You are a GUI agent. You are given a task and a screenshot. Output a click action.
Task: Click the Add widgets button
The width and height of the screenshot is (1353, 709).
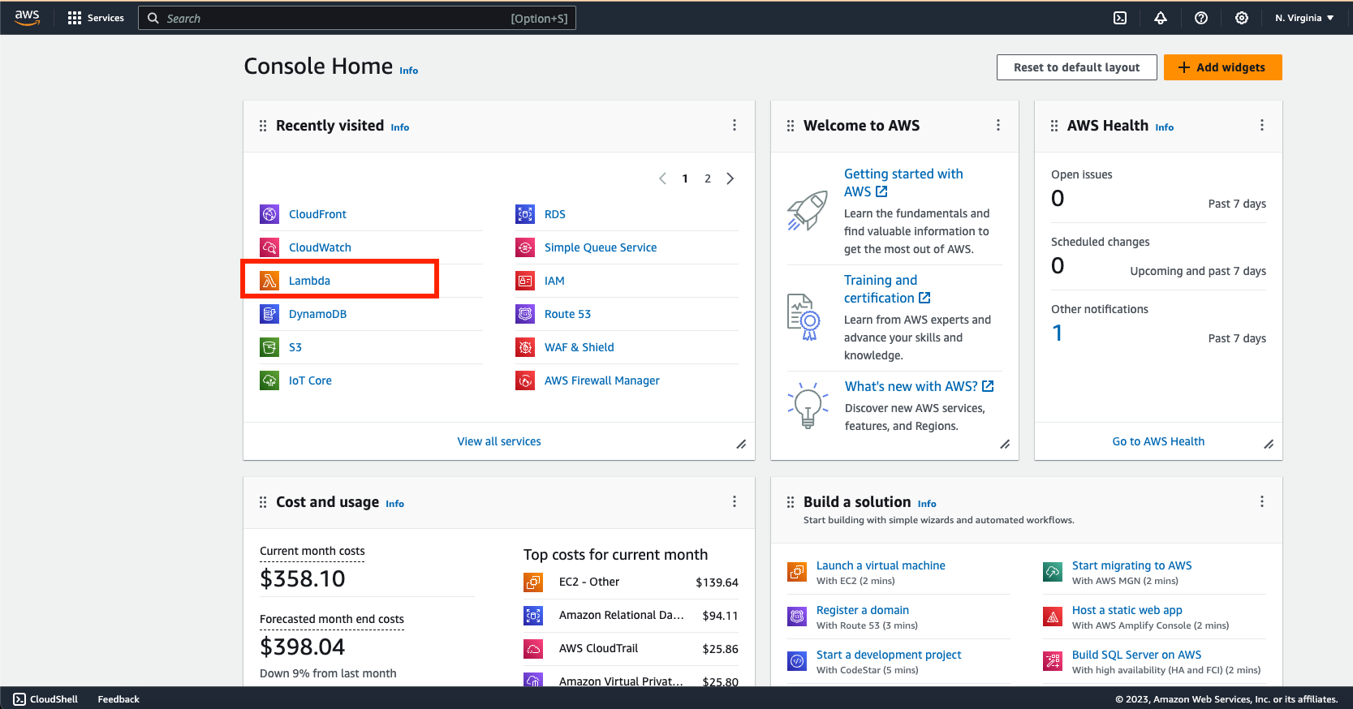[1222, 67]
